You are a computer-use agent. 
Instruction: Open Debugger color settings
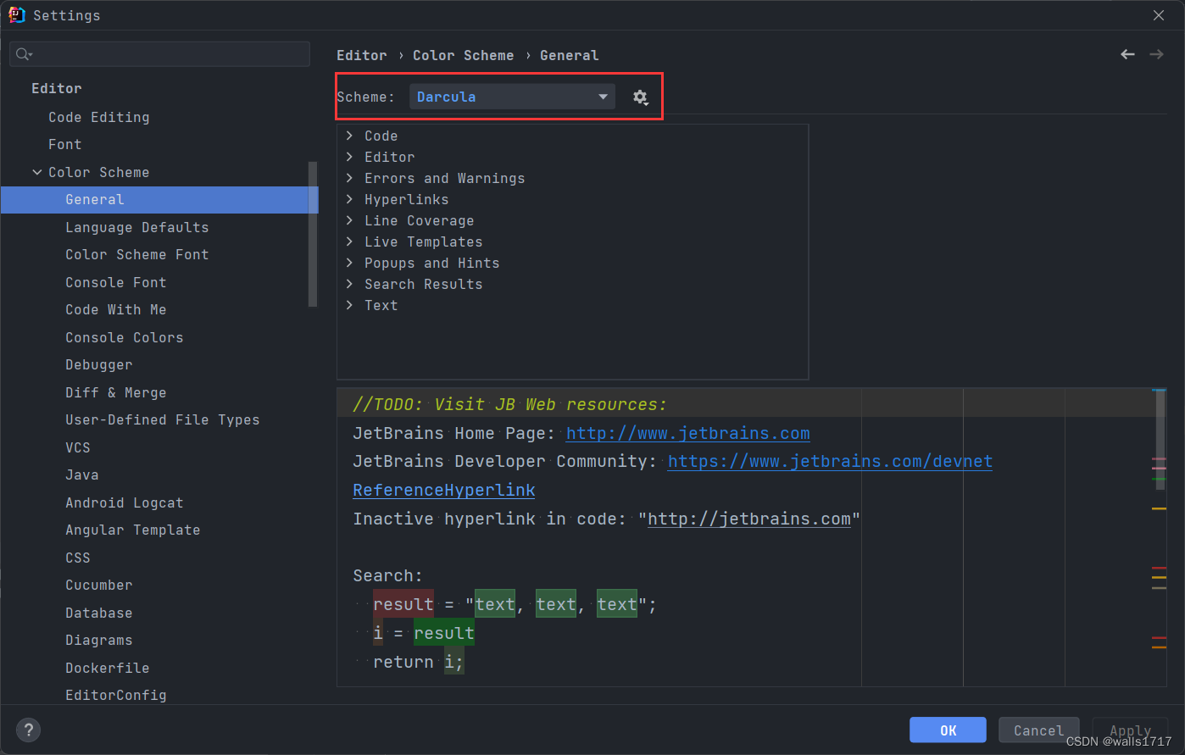click(99, 364)
